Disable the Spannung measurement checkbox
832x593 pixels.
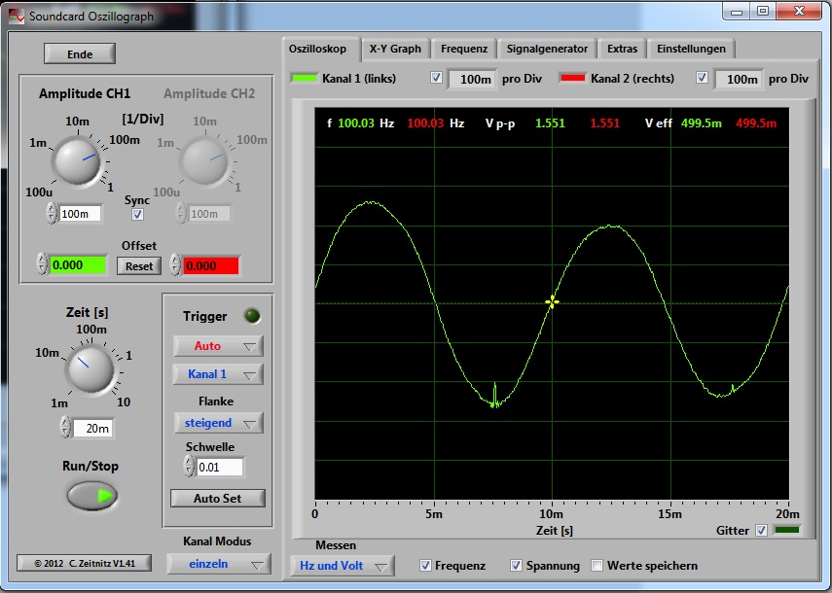click(516, 566)
